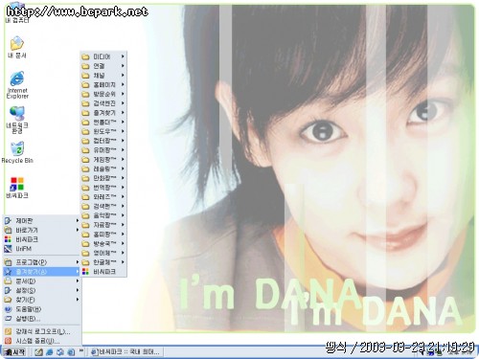This screenshot has height=359, width=479.
Task: Open the 홈피짱™ favorites entry
Action: (x=103, y=235)
